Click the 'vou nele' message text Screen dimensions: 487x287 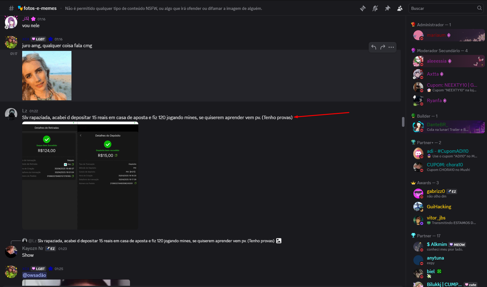click(x=31, y=26)
